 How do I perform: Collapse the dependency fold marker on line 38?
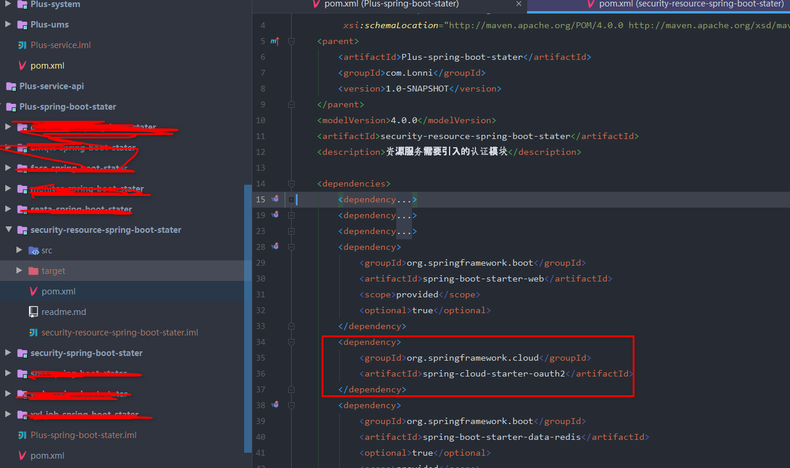pos(291,405)
